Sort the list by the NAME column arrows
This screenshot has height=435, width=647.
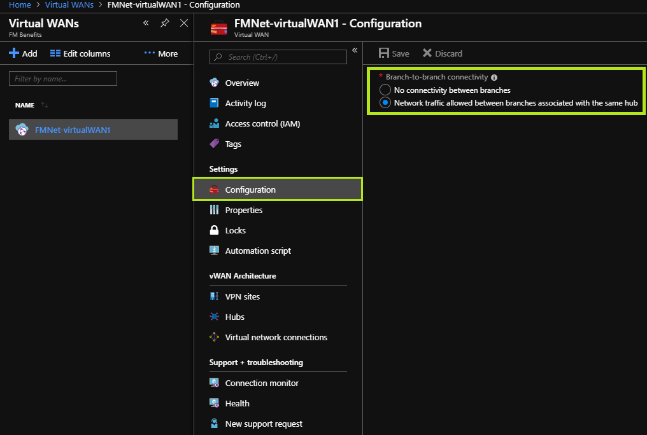(x=45, y=105)
